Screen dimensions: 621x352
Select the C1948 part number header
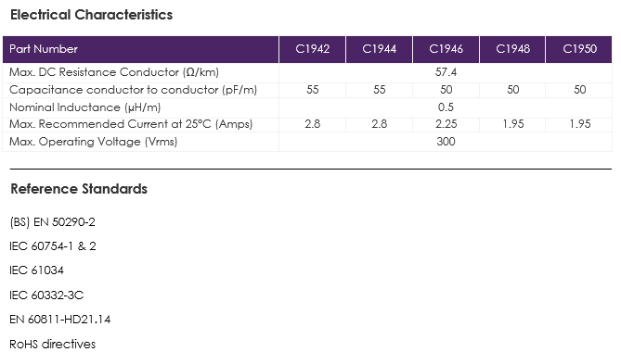[512, 49]
